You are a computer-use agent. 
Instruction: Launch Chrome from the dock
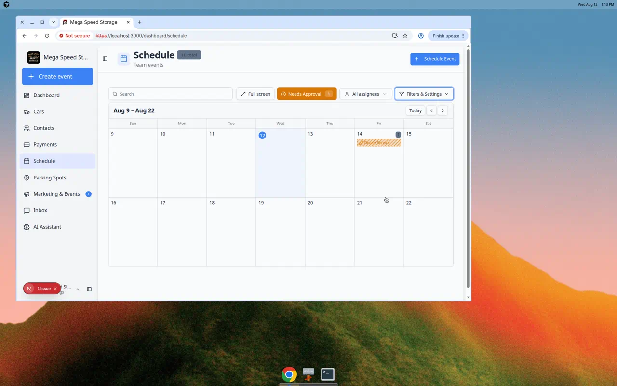pyautogui.click(x=289, y=374)
